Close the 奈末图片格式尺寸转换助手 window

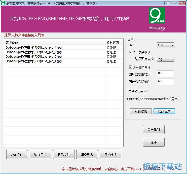coord(182,3)
